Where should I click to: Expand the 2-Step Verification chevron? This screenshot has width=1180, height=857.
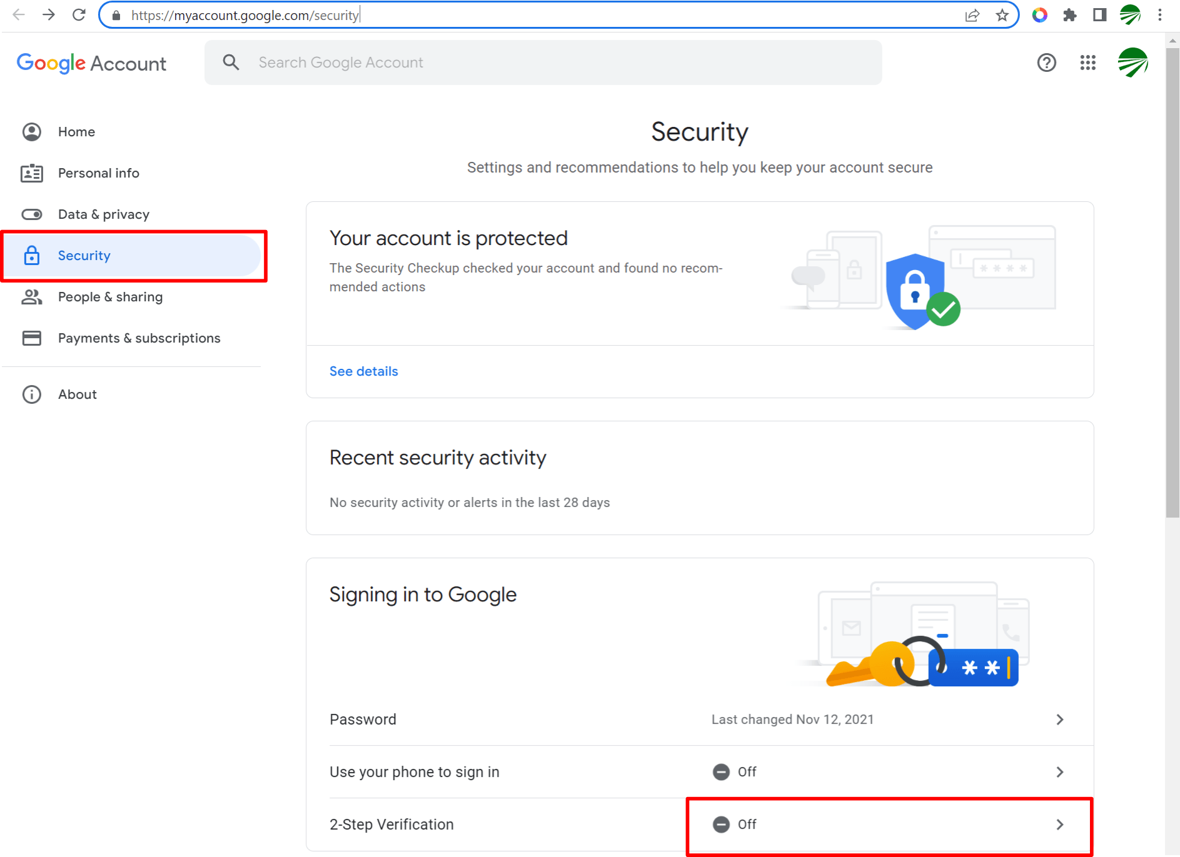(x=1060, y=824)
